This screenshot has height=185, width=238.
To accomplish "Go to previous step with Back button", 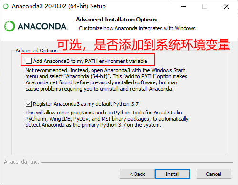I will tap(137, 174).
